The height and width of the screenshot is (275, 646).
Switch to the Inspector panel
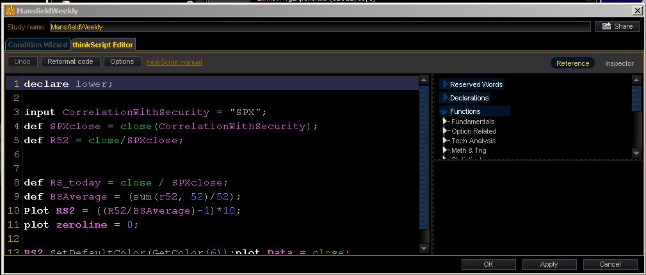[618, 63]
